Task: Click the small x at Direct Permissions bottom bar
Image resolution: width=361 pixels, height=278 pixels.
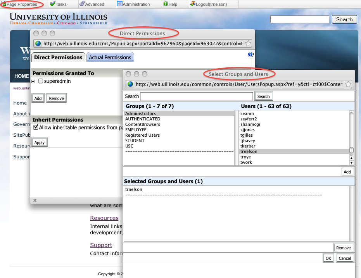Action: pos(35,201)
